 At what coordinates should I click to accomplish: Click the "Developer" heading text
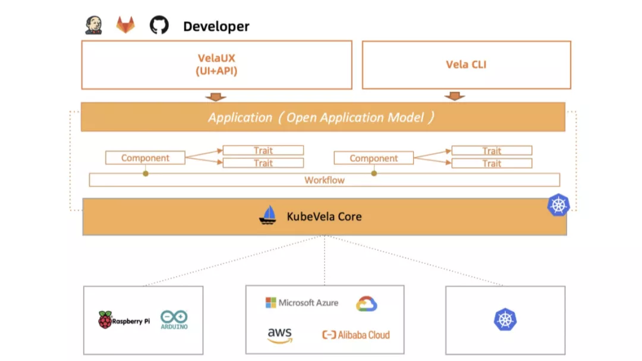click(x=216, y=26)
